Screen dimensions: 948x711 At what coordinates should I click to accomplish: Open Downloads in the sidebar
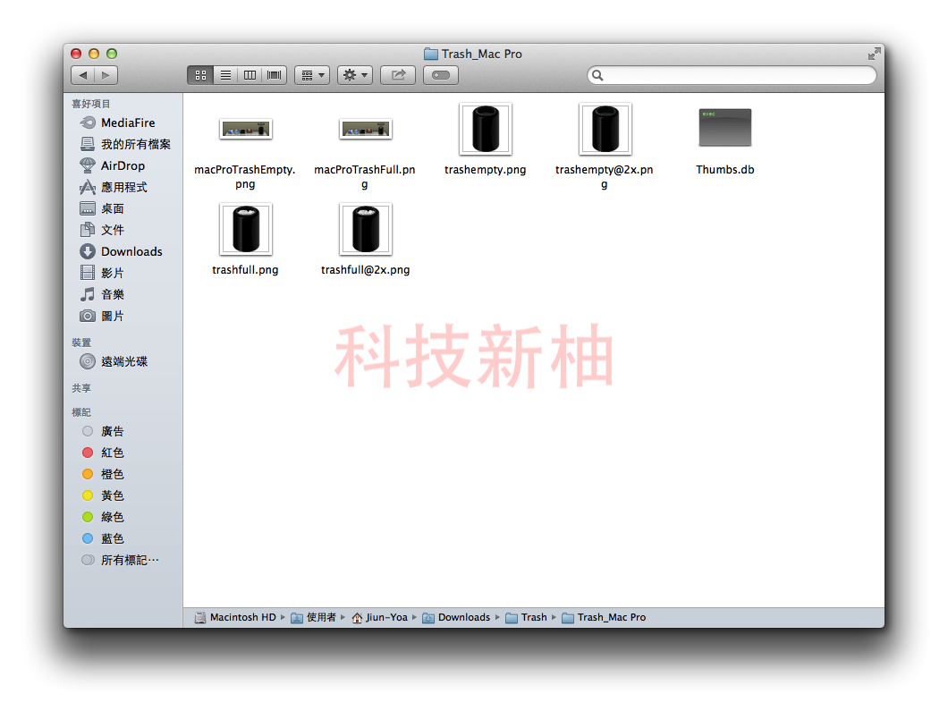[x=121, y=251]
